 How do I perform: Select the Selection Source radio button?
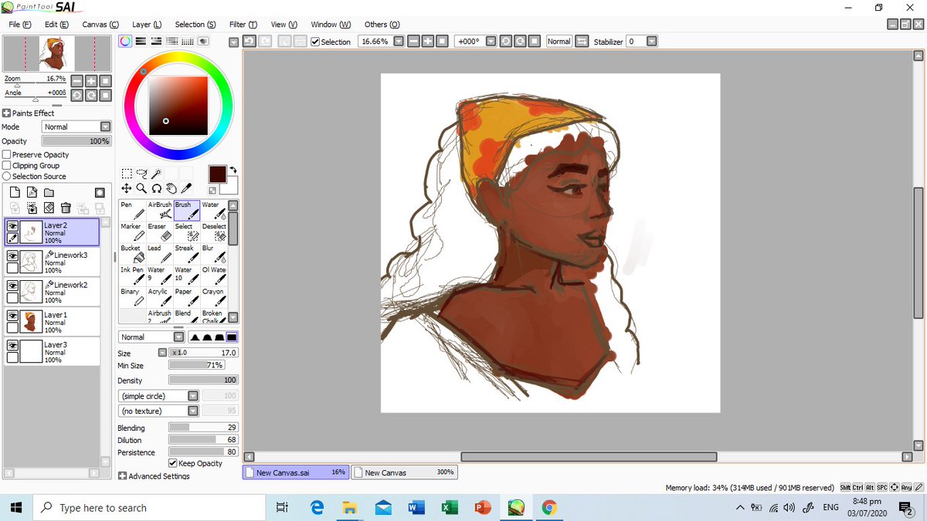(x=7, y=176)
